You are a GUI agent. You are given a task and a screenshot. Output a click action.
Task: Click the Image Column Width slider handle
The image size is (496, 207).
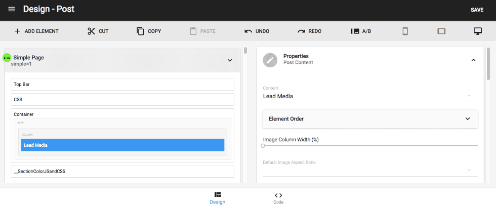point(263,146)
